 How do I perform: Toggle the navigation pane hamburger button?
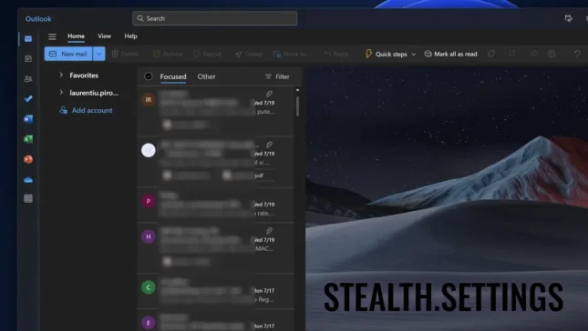coord(52,36)
